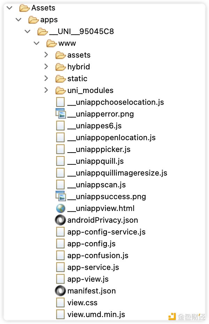Screen dimensions: 209x324
Task: Click the __uniapperror.png image file icon
Action: pyautogui.click(x=61, y=114)
